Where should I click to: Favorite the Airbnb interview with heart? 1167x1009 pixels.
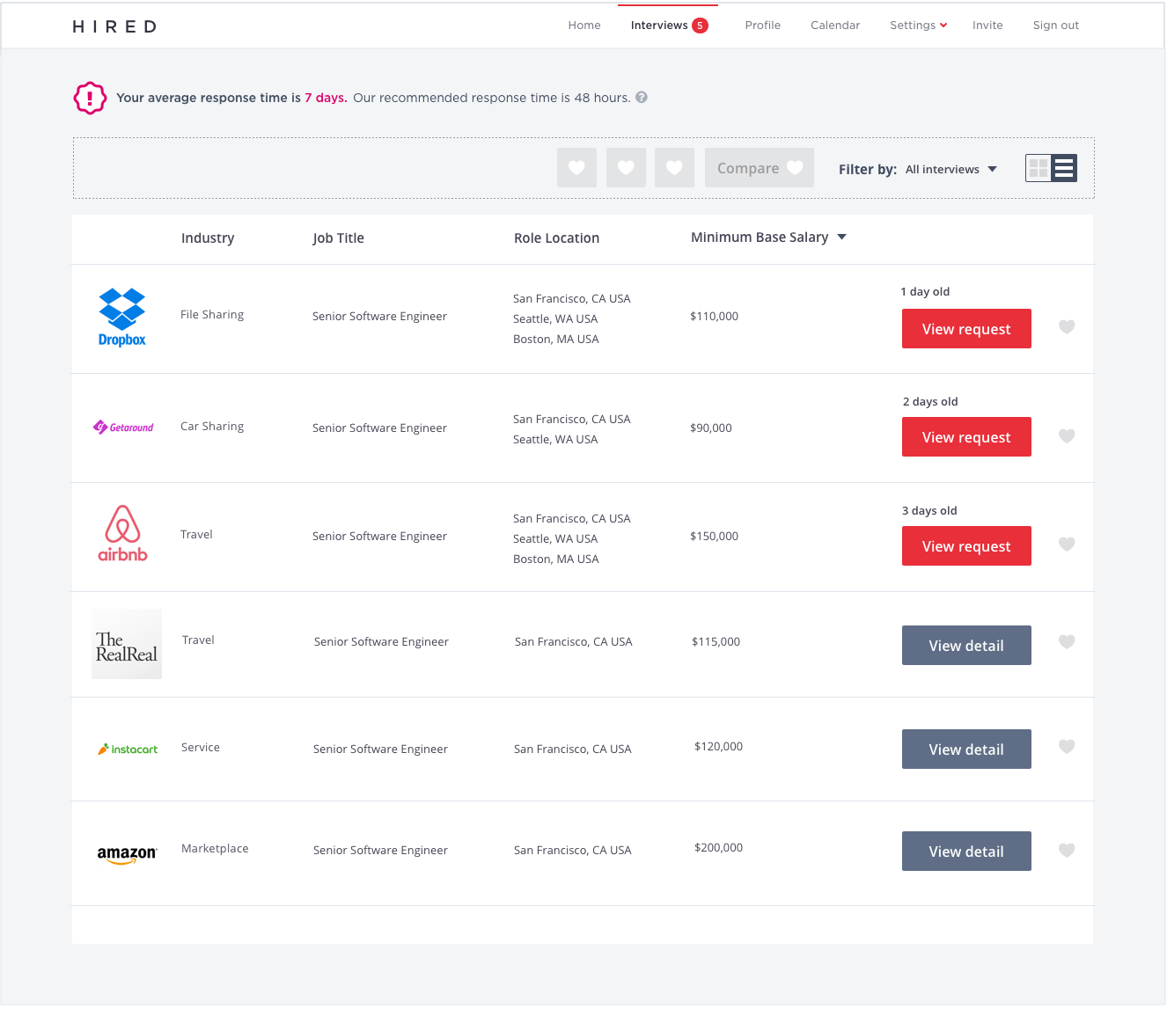[1067, 545]
